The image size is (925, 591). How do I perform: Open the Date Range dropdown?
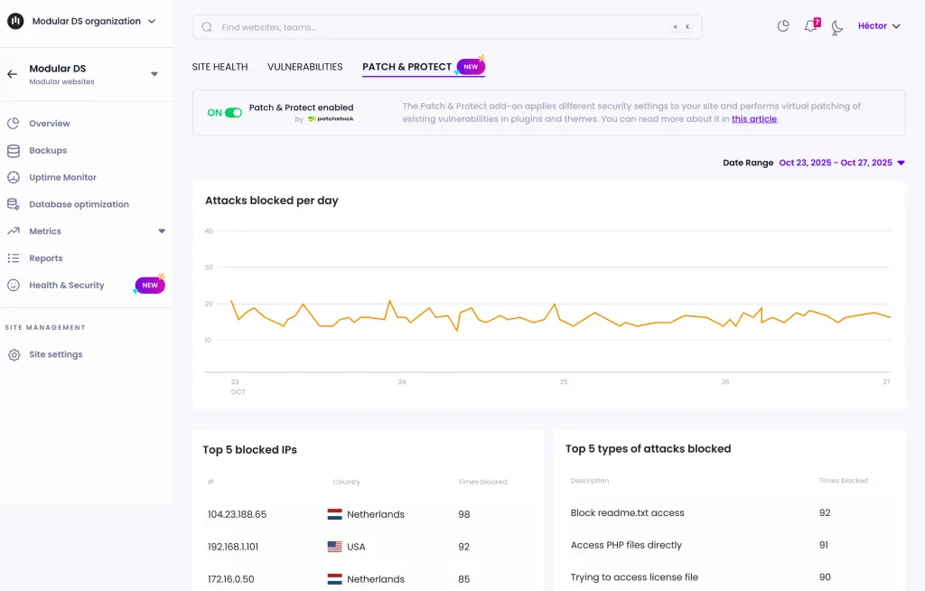(841, 163)
